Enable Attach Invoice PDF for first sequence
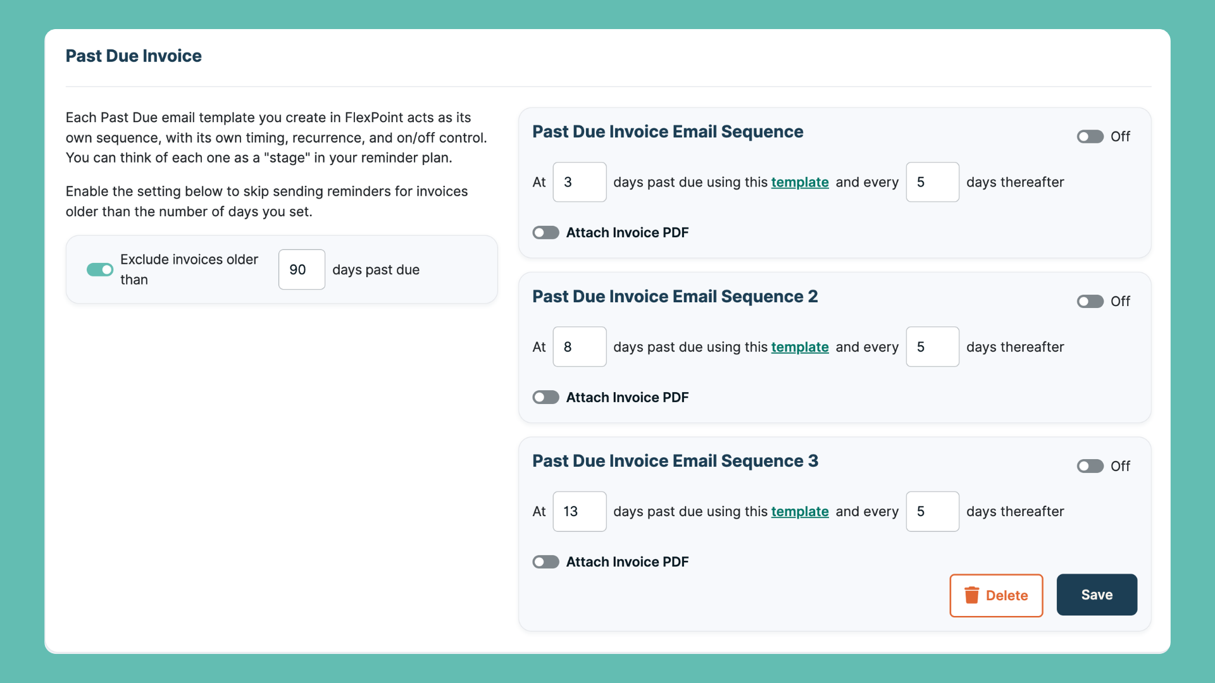 click(x=545, y=233)
